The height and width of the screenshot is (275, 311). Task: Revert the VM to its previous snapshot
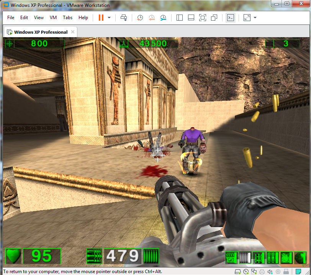(152, 18)
